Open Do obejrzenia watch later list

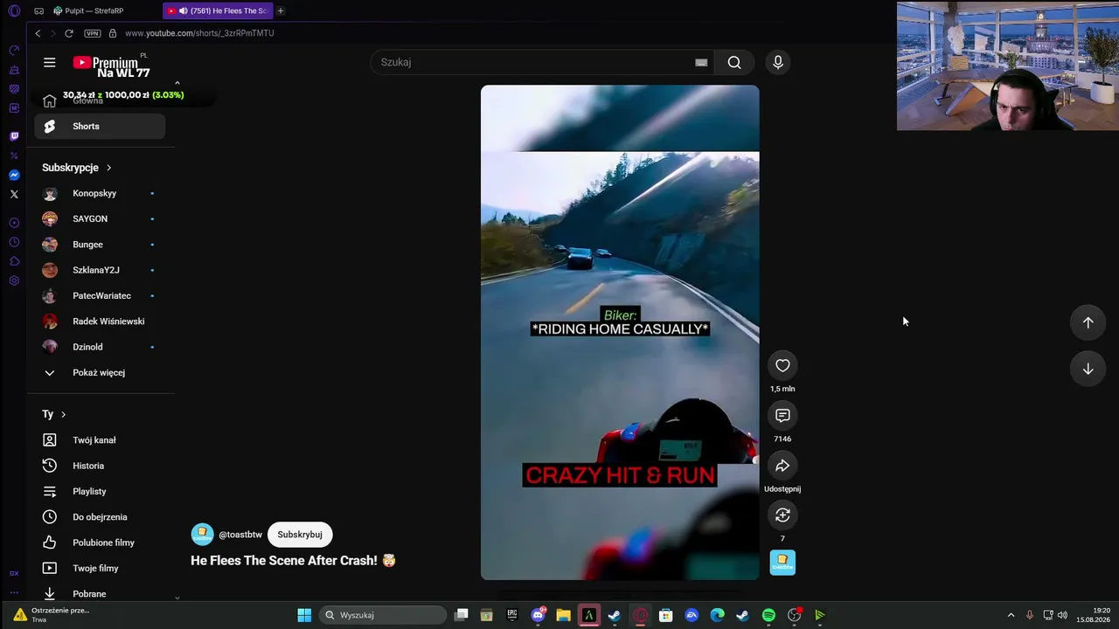[100, 517]
